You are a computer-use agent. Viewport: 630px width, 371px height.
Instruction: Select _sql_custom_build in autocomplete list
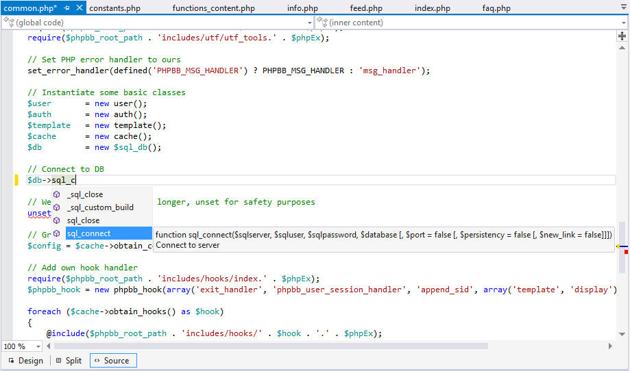[x=102, y=207]
